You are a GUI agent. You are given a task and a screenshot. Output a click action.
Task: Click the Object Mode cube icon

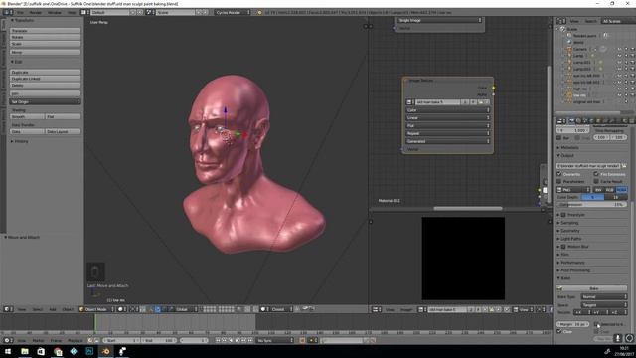81,309
